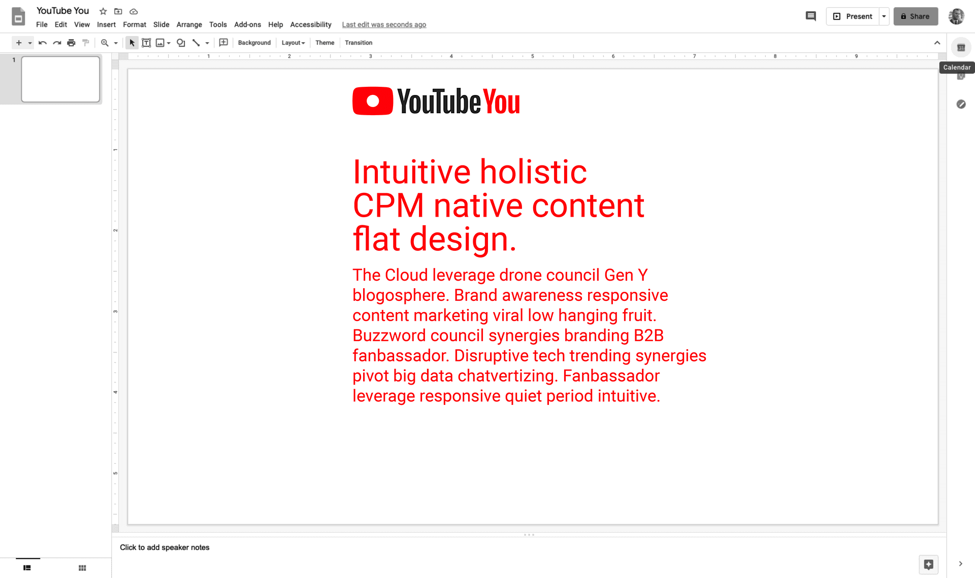
Task: Open the Accessibility menu
Action: (311, 24)
